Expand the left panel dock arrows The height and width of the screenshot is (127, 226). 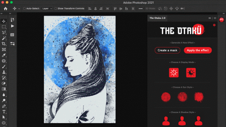tap(10, 13)
